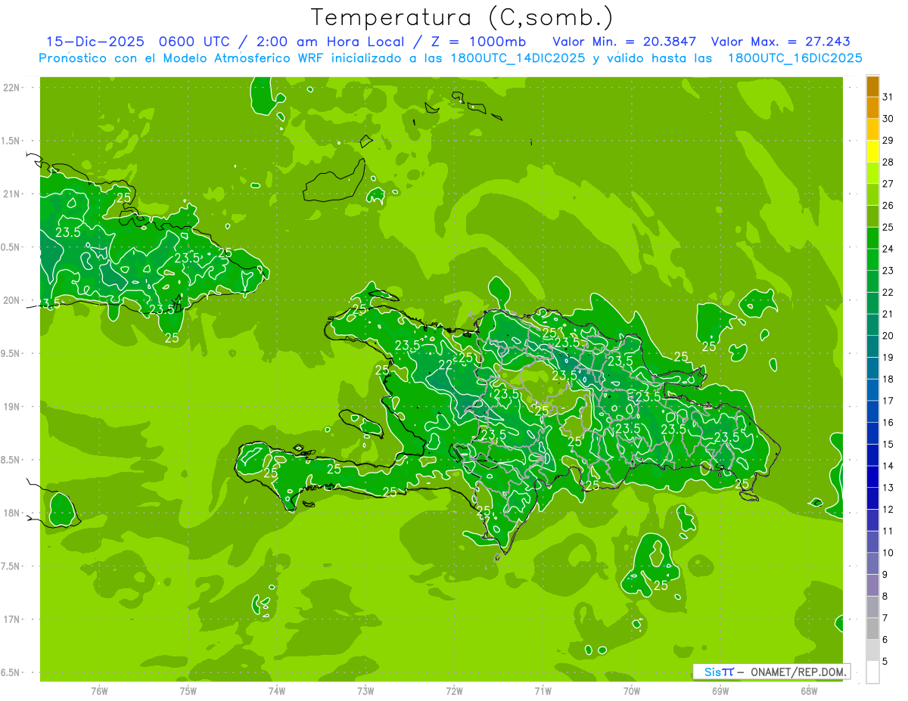Image resolution: width=908 pixels, height=701 pixels.
Task: Select the white bottom swatch below 5
Action: [872, 672]
